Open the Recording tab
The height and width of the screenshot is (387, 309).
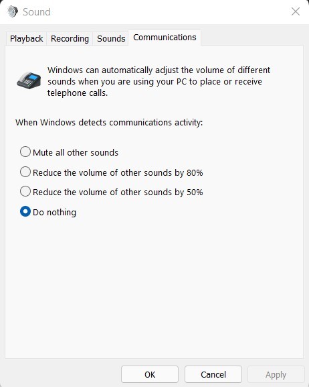[70, 38]
